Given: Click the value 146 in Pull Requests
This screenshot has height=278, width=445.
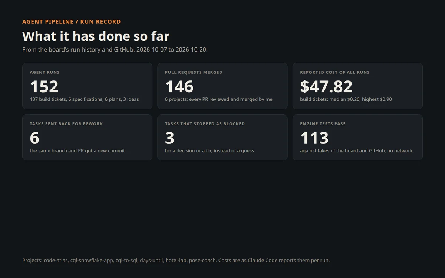Looking at the screenshot, I should (x=179, y=87).
